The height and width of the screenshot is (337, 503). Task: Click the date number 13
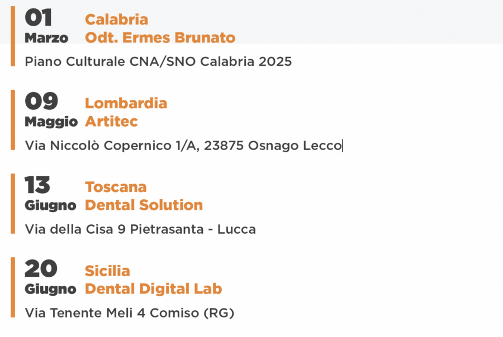click(x=37, y=185)
